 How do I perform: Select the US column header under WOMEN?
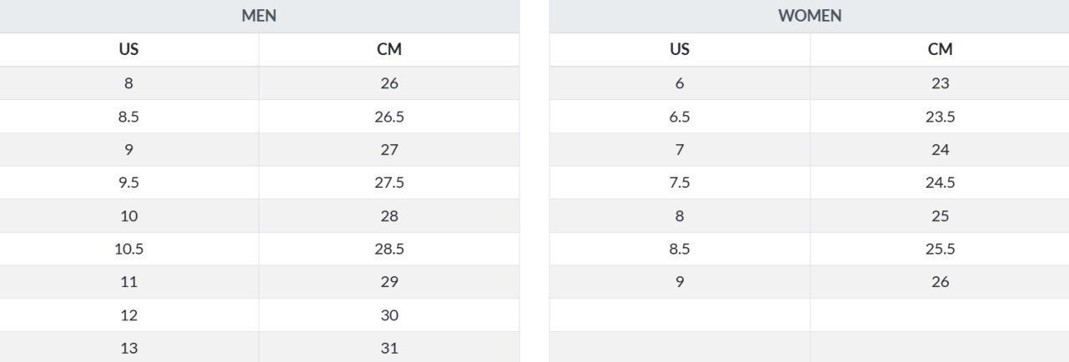pos(679,49)
